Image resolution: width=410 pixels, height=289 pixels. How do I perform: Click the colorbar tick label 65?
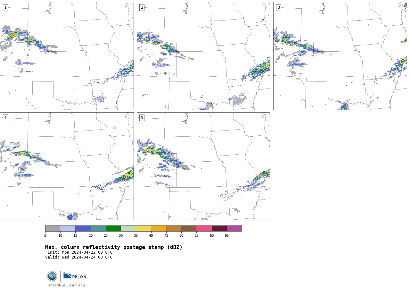tap(227, 235)
